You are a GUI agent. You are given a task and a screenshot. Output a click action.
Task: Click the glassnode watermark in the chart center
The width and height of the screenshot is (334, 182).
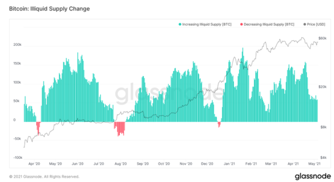[169, 93]
